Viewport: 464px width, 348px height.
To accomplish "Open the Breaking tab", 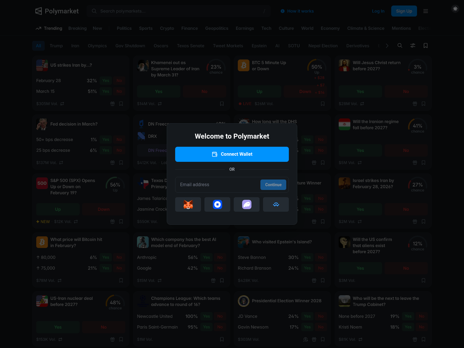I will pyautogui.click(x=77, y=28).
